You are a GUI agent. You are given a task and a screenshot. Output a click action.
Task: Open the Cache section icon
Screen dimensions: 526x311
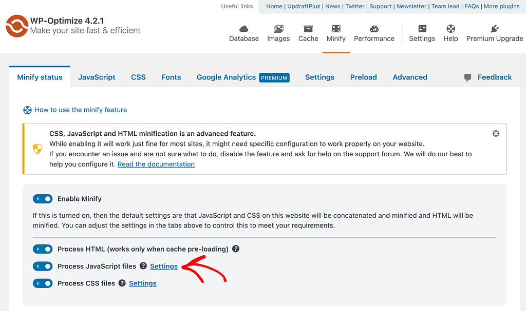(308, 29)
